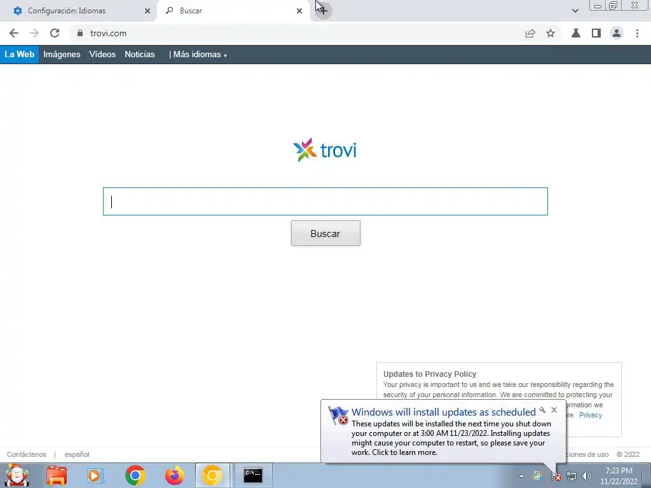Open the command prompt taskbar icon
Screen dimensions: 651x488
253,475
